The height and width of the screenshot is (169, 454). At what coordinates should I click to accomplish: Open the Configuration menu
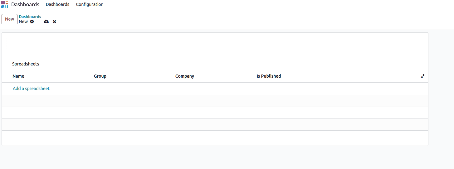[90, 4]
